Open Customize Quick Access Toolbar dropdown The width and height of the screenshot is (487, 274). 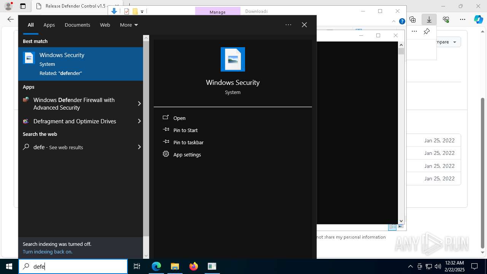click(x=142, y=11)
